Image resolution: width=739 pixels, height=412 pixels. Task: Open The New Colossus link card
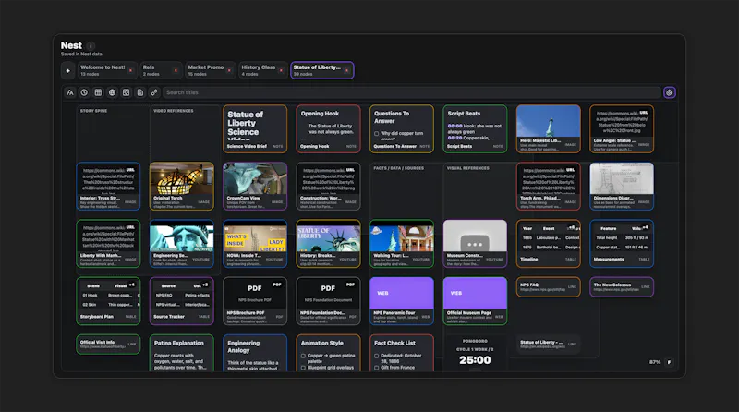tap(622, 286)
